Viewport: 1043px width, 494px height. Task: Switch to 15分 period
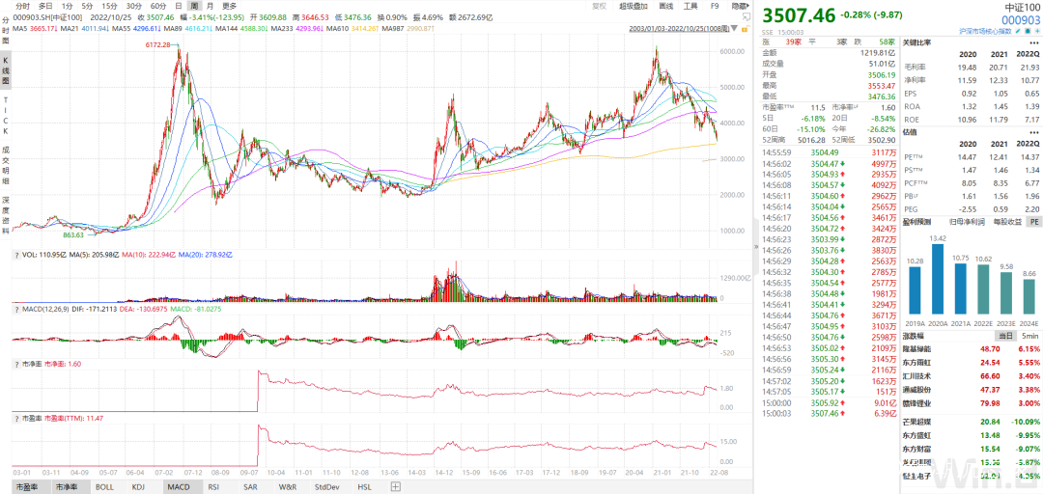pyautogui.click(x=110, y=6)
